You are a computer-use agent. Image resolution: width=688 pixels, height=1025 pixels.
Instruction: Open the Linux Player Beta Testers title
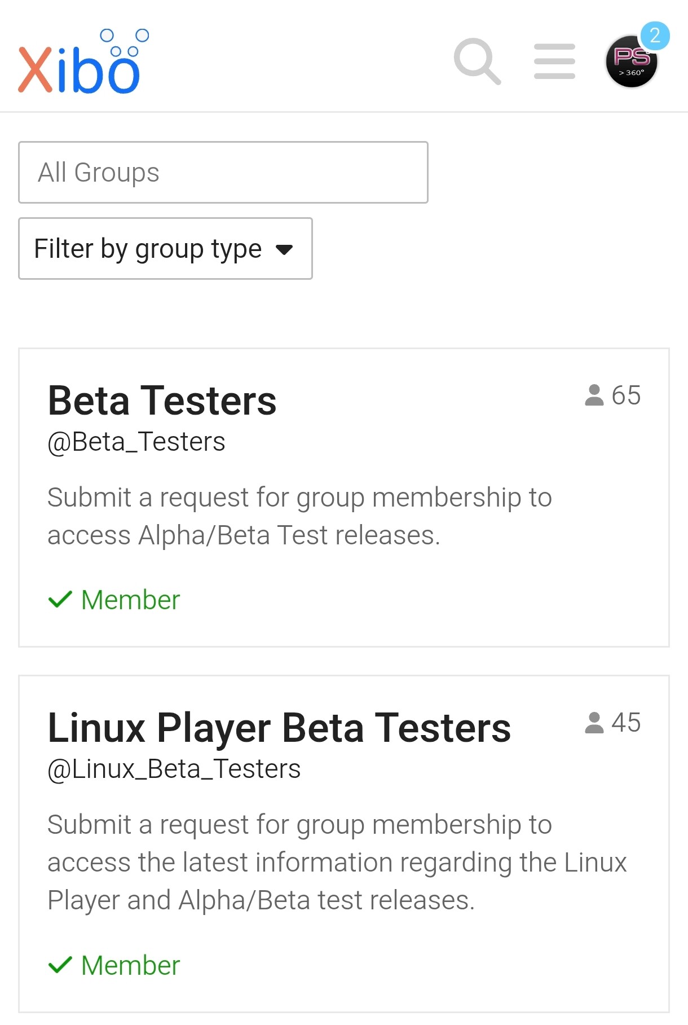tap(279, 728)
